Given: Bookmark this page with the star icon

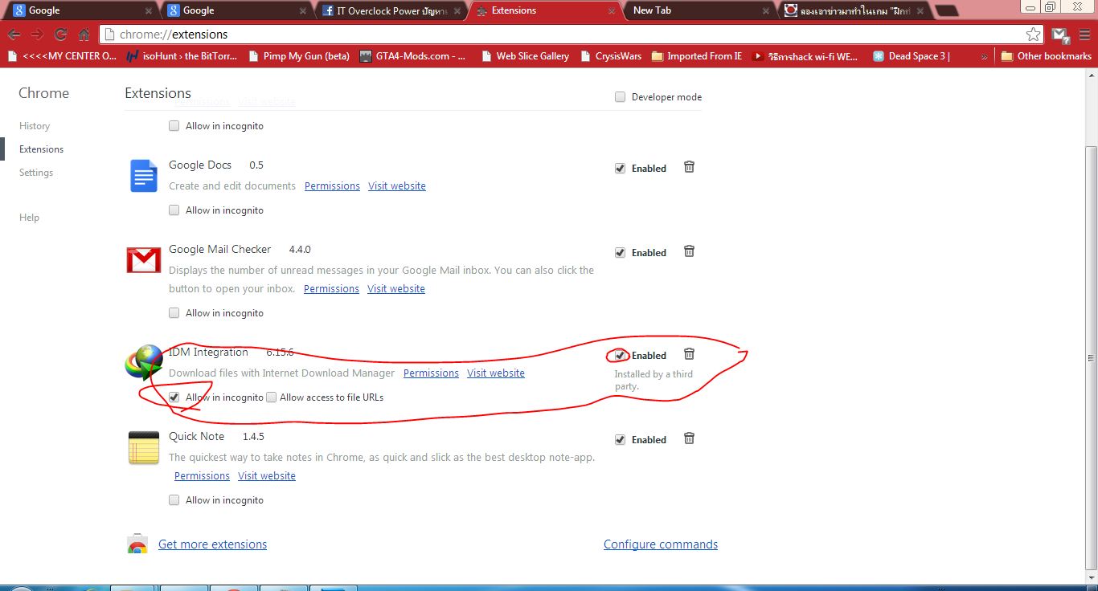Looking at the screenshot, I should tap(1034, 35).
